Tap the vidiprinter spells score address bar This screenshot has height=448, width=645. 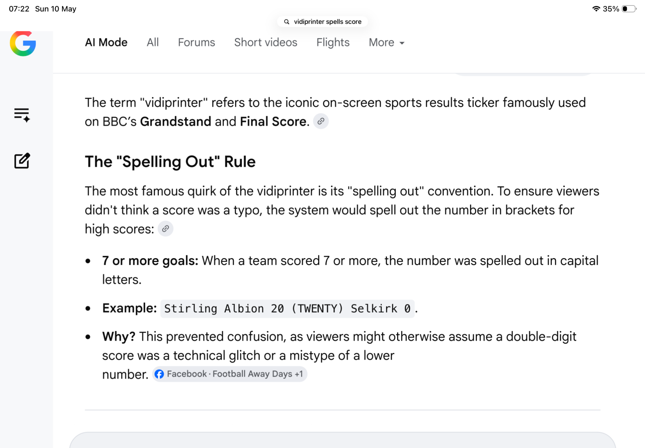click(x=322, y=22)
